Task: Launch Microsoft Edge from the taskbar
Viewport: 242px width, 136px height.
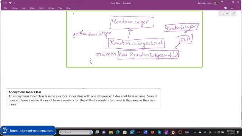Action: [118, 132]
